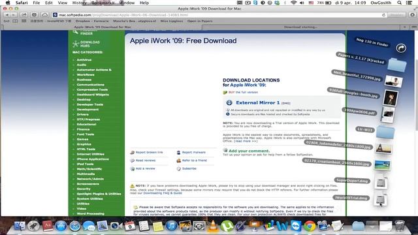Open the Share button in Safari toolbar

click(24, 15)
